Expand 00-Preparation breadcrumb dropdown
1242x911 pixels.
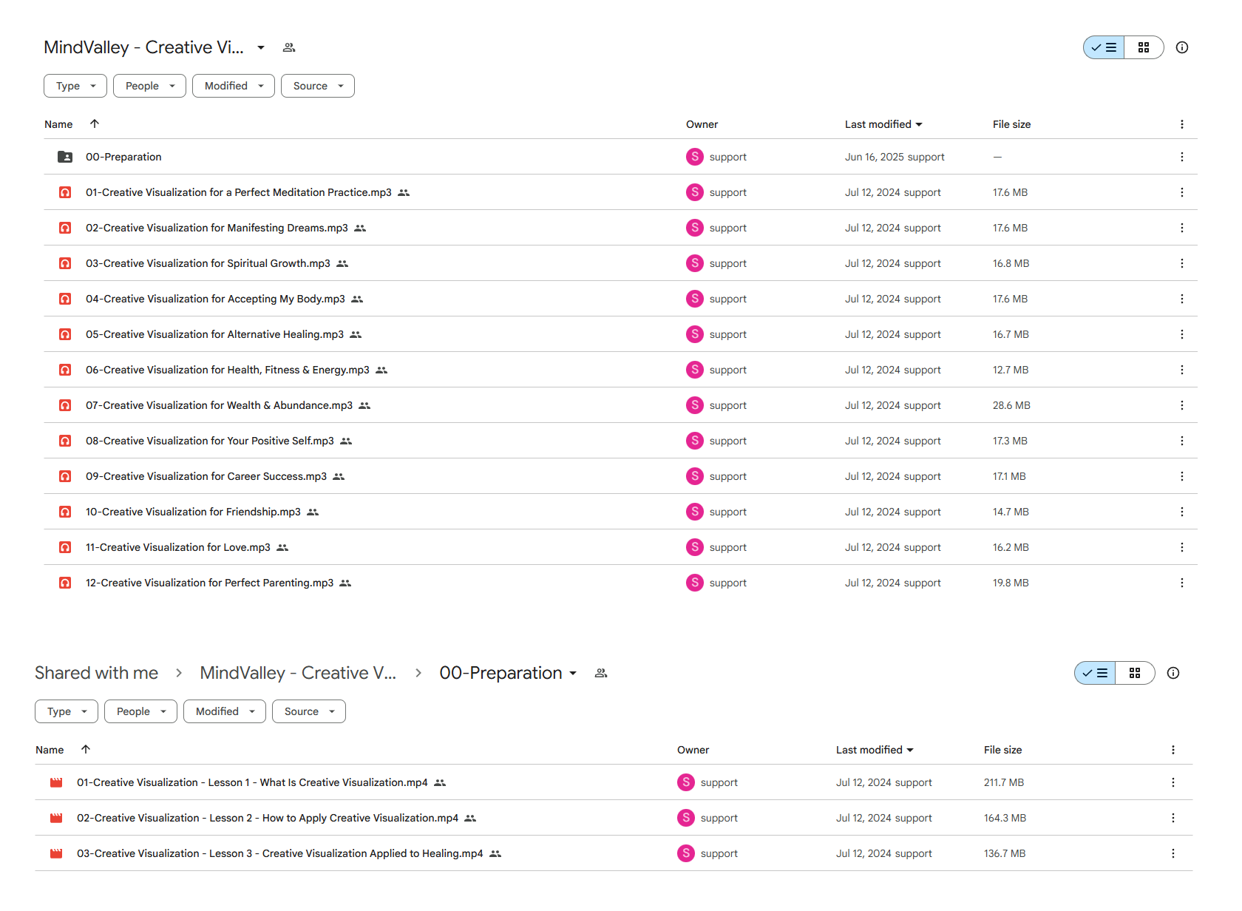pyautogui.click(x=573, y=673)
